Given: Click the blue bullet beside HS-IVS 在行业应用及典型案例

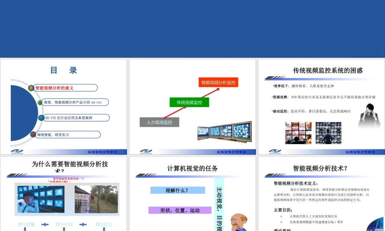Looking at the screenshot, I should (41, 118).
